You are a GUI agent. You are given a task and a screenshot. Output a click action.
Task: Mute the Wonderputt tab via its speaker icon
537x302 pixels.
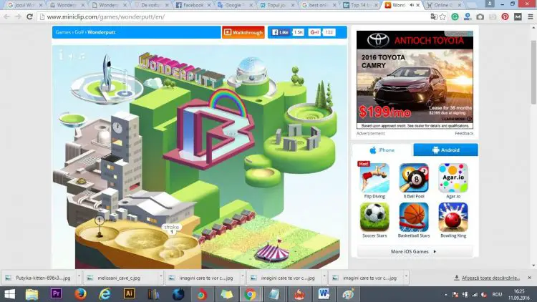click(x=412, y=5)
